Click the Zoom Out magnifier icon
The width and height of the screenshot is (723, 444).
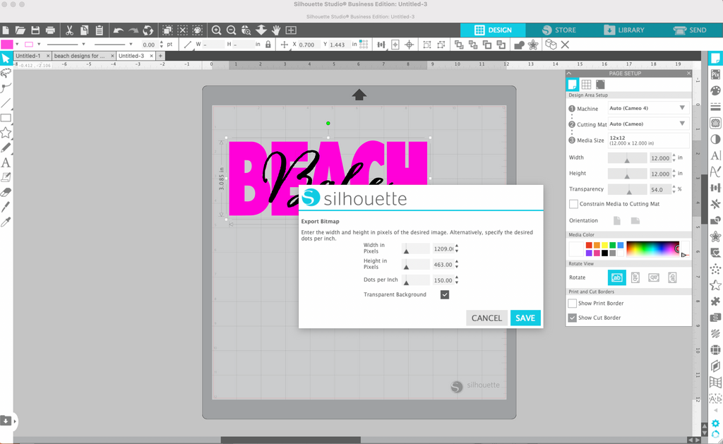232,30
